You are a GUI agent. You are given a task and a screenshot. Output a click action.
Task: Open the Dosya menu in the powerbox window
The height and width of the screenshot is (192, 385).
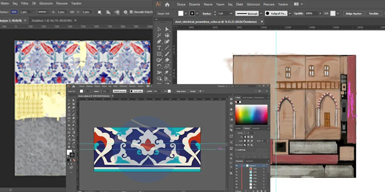click(x=181, y=4)
